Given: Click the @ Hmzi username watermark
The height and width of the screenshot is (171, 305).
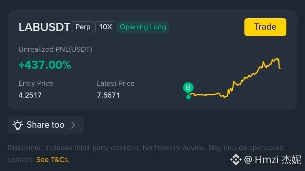Looking at the screenshot, I should coord(273,160).
